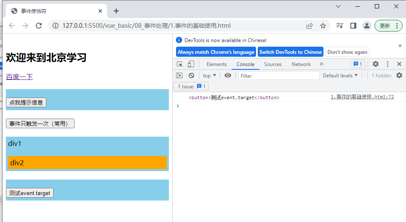Click the share page icon in address bar

click(310, 26)
